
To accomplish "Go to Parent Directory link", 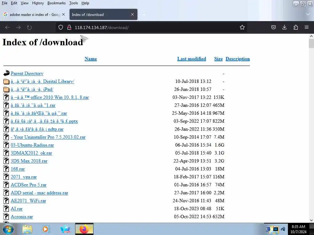I will (x=27, y=73).
